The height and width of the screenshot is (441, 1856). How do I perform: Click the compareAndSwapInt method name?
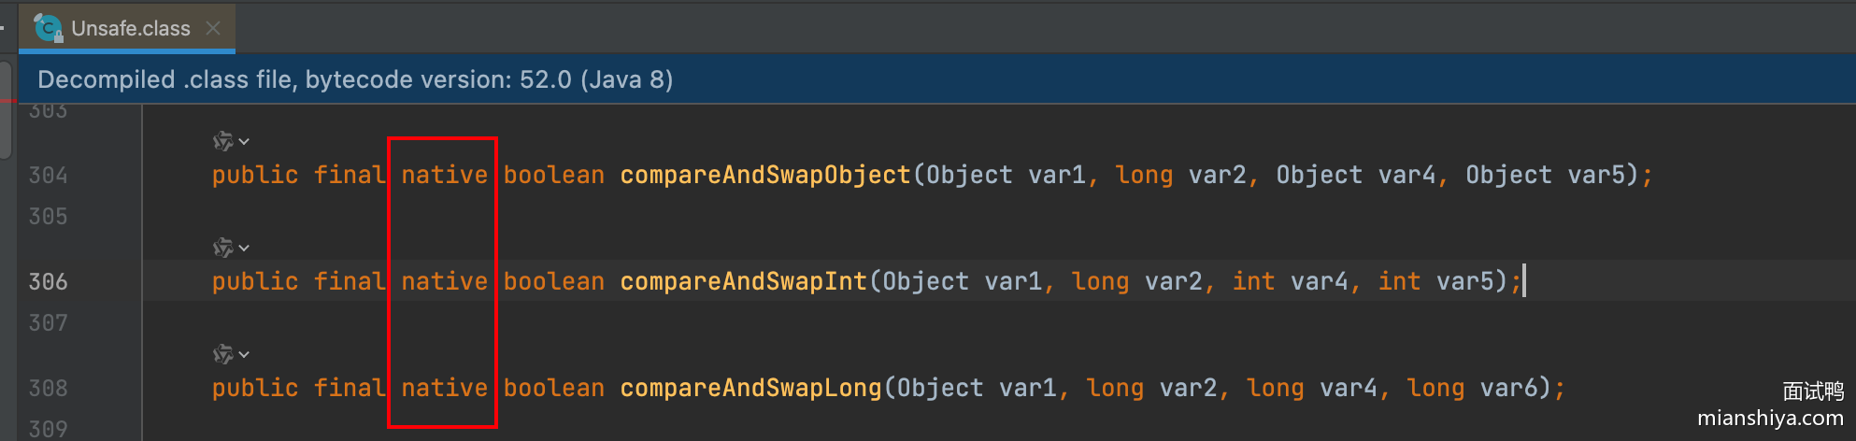click(743, 282)
